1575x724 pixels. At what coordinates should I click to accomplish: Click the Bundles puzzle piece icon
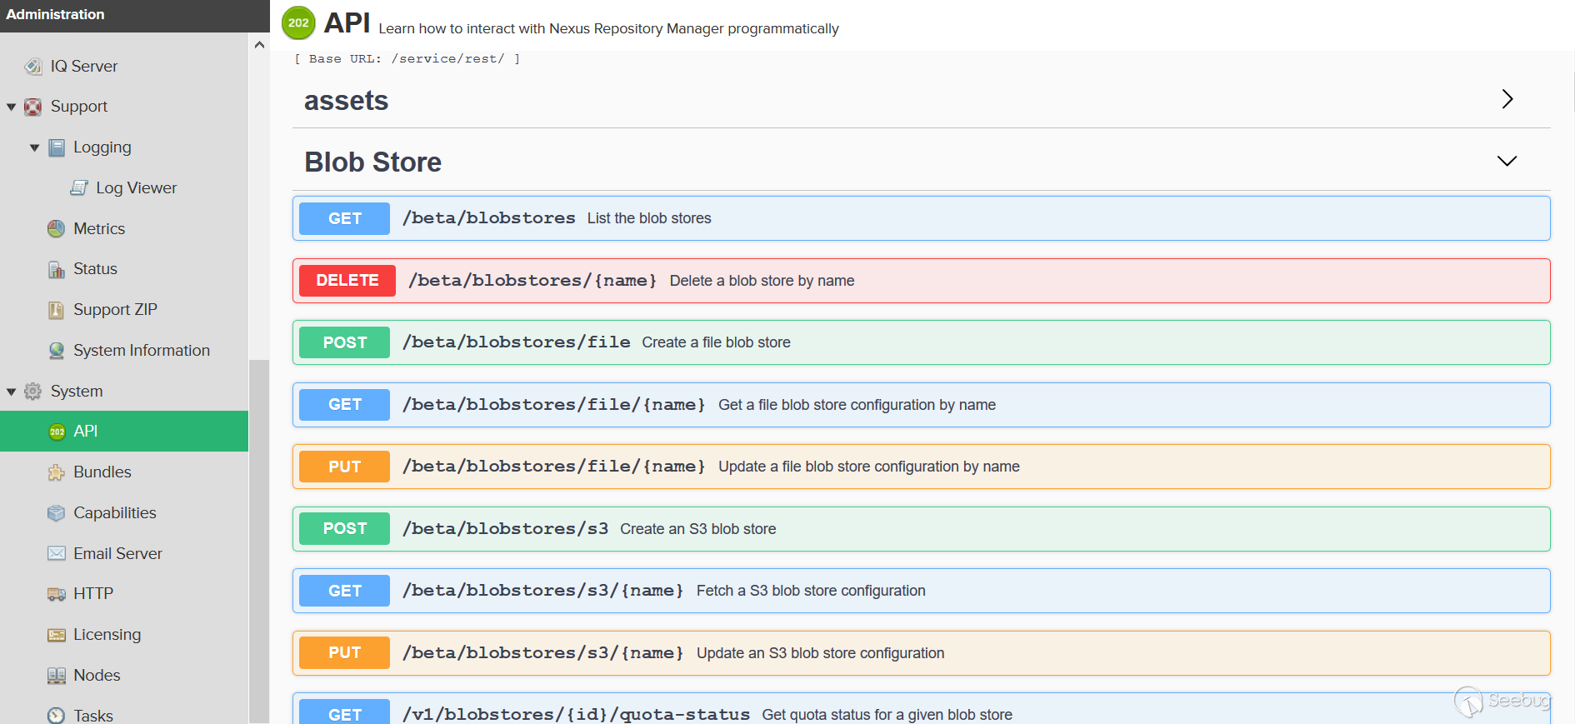tap(56, 472)
